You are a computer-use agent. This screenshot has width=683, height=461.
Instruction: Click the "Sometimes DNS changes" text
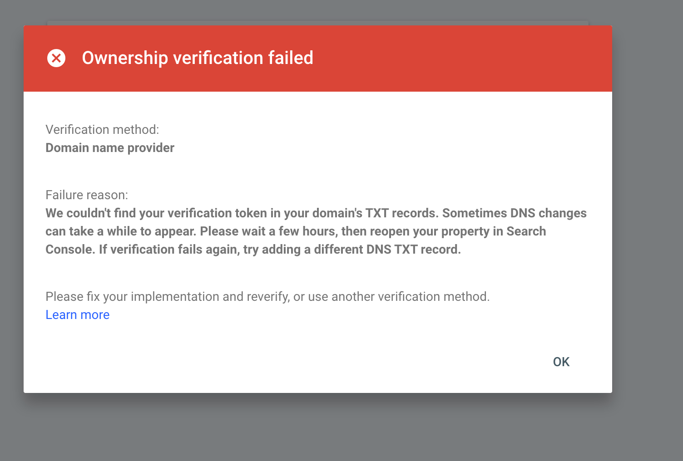click(x=514, y=213)
